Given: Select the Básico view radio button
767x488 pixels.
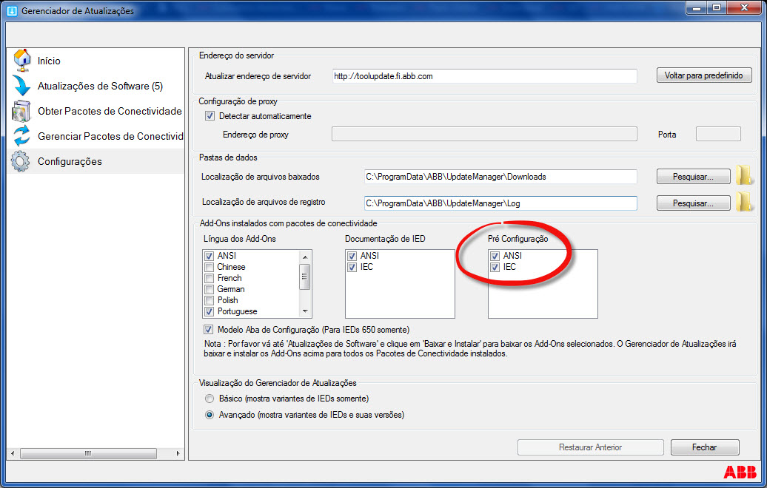Looking at the screenshot, I should point(210,399).
